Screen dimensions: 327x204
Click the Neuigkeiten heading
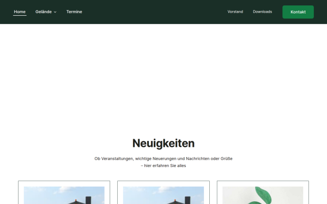click(163, 143)
